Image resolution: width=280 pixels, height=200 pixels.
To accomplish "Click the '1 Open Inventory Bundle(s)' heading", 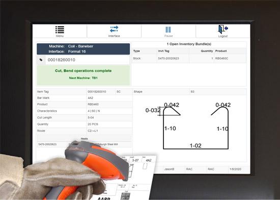I will click(189, 44).
